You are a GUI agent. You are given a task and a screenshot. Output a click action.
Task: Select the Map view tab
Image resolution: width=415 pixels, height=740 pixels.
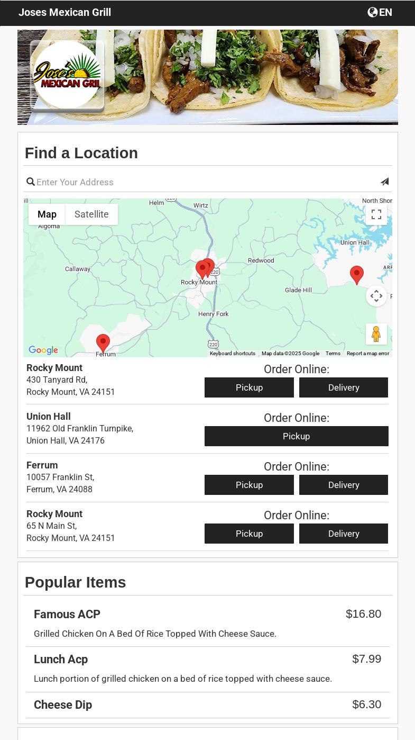[47, 214]
